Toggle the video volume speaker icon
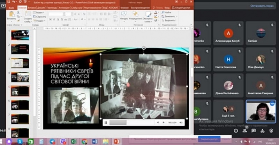The height and width of the screenshot is (145, 279). click(181, 122)
